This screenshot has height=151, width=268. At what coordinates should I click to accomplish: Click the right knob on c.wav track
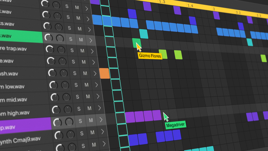(x=60, y=38)
